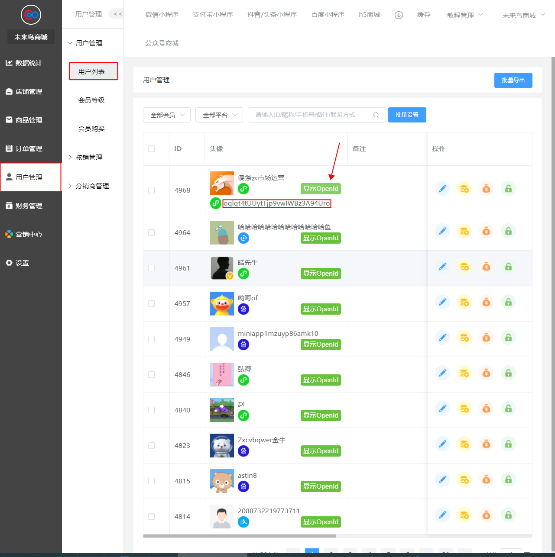Click the orange money bag icon for user 4961
Image resolution: width=555 pixels, height=557 pixels.
pos(487,267)
